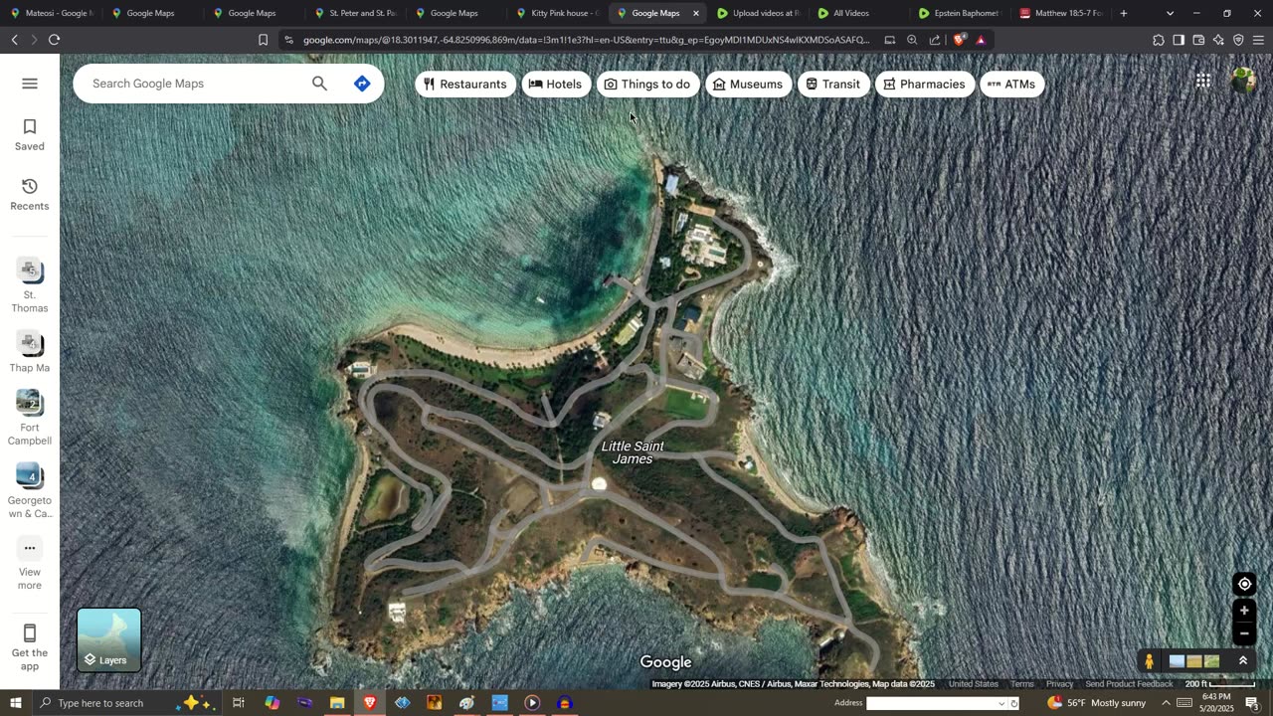Filter map by Restaurants
1273x716 pixels.
point(465,85)
